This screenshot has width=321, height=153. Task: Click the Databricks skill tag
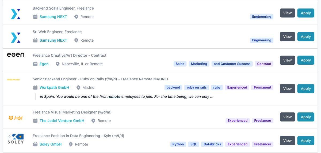point(212,144)
